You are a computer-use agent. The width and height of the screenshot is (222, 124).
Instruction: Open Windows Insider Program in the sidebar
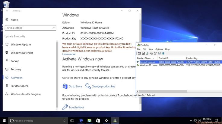[26, 94]
